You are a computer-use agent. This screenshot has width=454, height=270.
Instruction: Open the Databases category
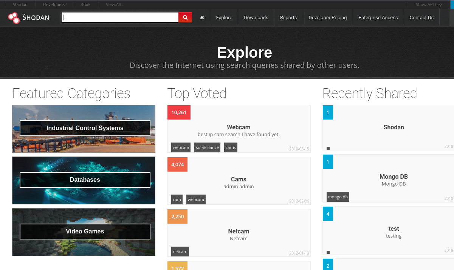coord(85,180)
